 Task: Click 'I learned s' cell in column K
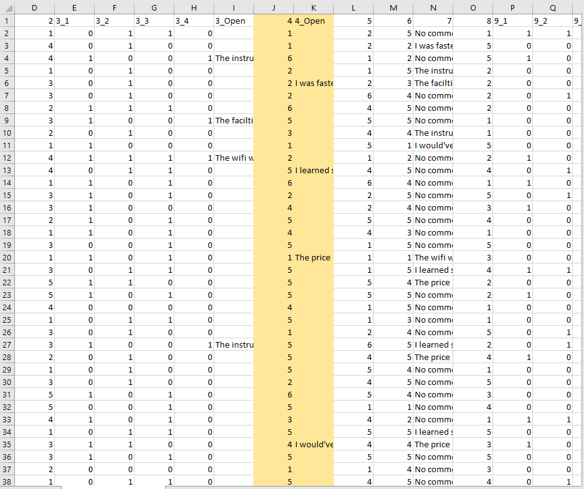(x=313, y=170)
